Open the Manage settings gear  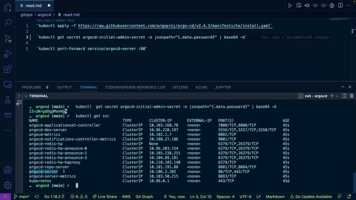(7, 185)
